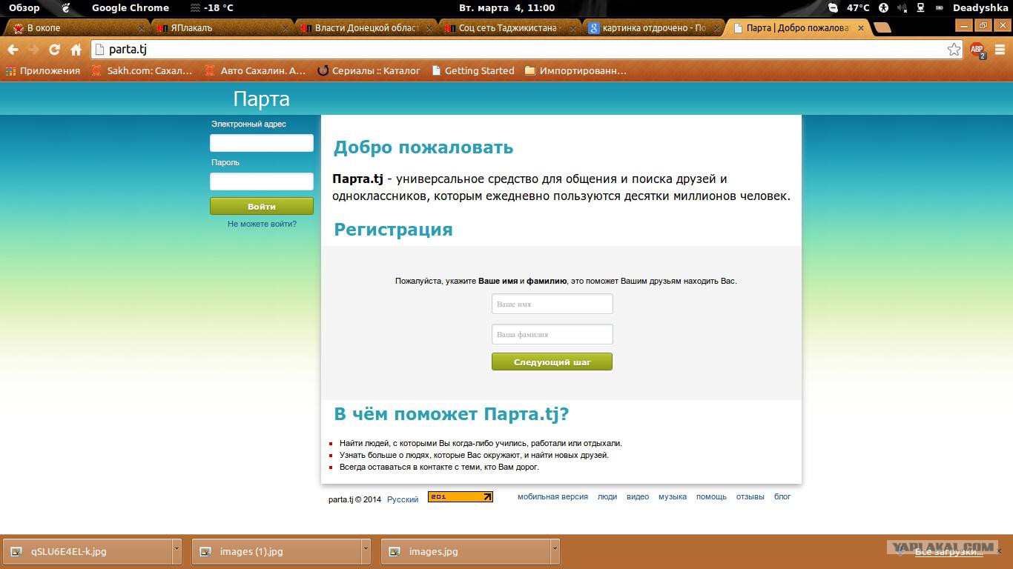Open the "мобильная версия" footer link
Screen dimensions: 1013x569
pos(552,496)
